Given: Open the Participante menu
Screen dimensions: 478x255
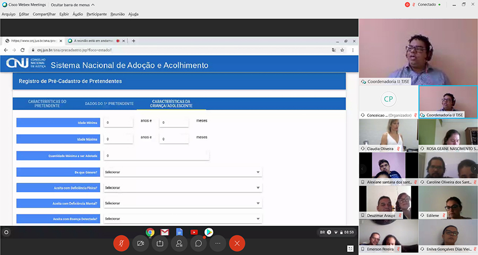Looking at the screenshot, I should click(x=97, y=14).
